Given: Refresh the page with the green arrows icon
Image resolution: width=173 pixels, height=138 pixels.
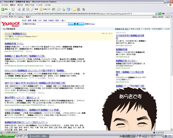Looking at the screenshot, I should click(23, 9).
